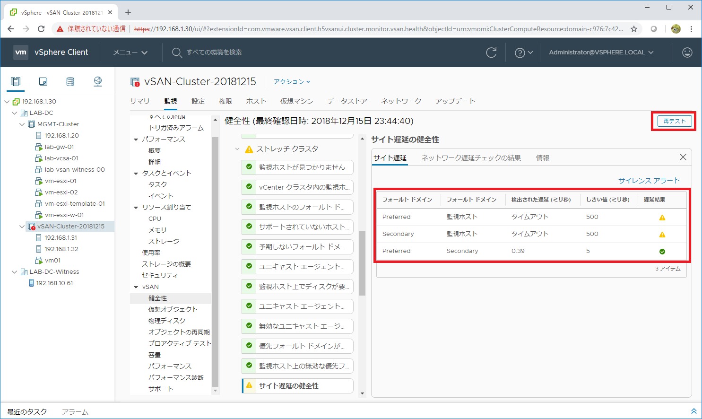Select vm01 in the inventory tree
This screenshot has width=702, height=419.
52,261
